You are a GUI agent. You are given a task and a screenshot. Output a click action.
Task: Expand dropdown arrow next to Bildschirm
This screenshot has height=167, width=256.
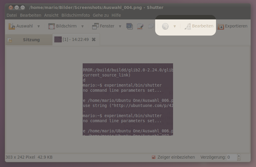[x=83, y=26]
